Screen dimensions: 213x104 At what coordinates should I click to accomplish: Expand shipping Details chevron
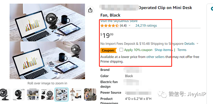197,44
